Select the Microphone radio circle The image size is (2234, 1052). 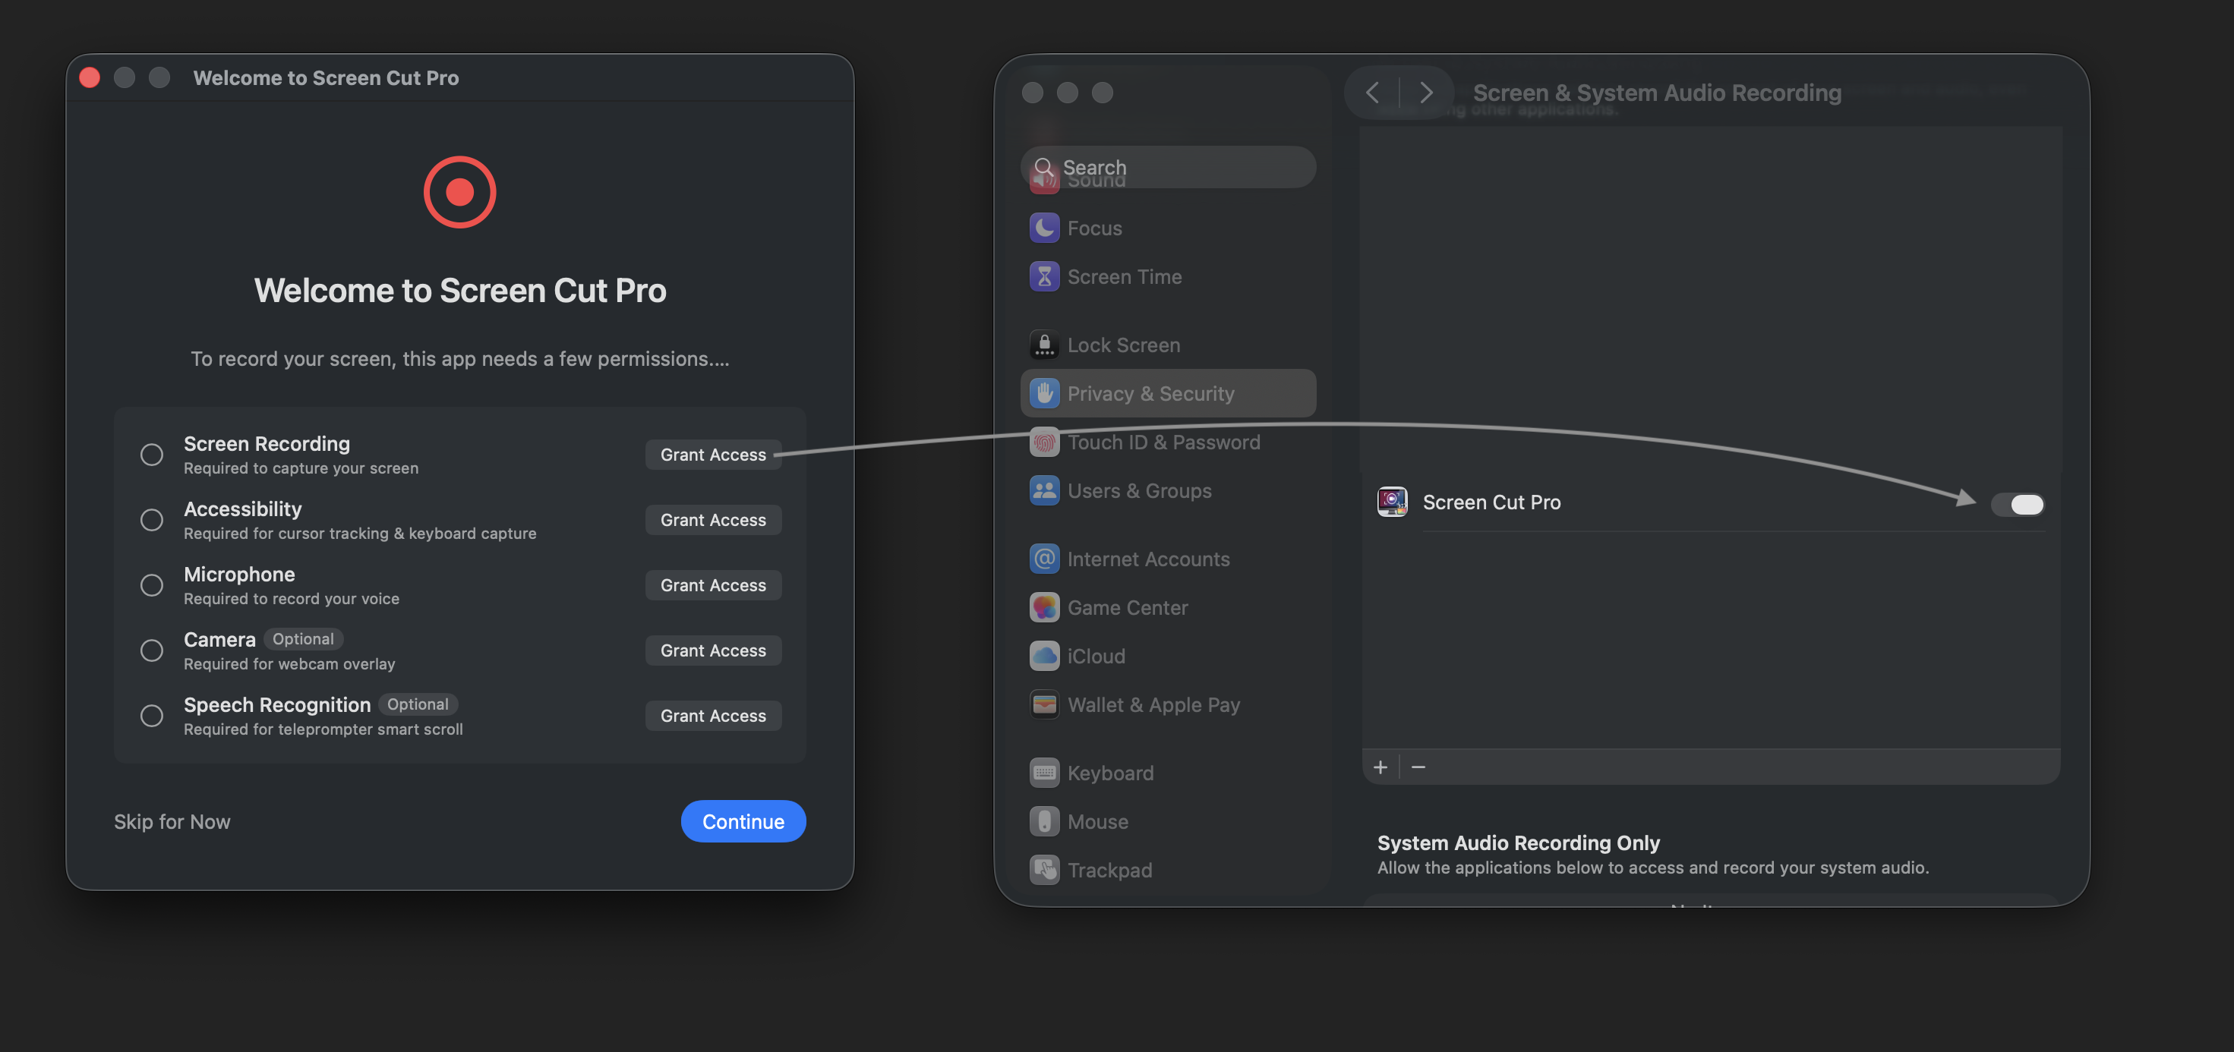(152, 585)
